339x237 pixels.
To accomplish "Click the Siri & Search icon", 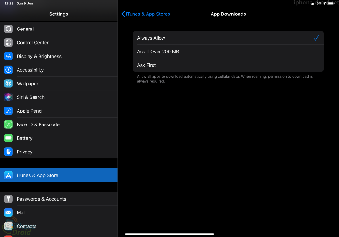I will (x=8, y=97).
